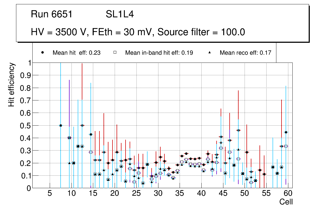Click the open square legend marker
Viewport: 325px width, 209px height.
(x=115, y=53)
